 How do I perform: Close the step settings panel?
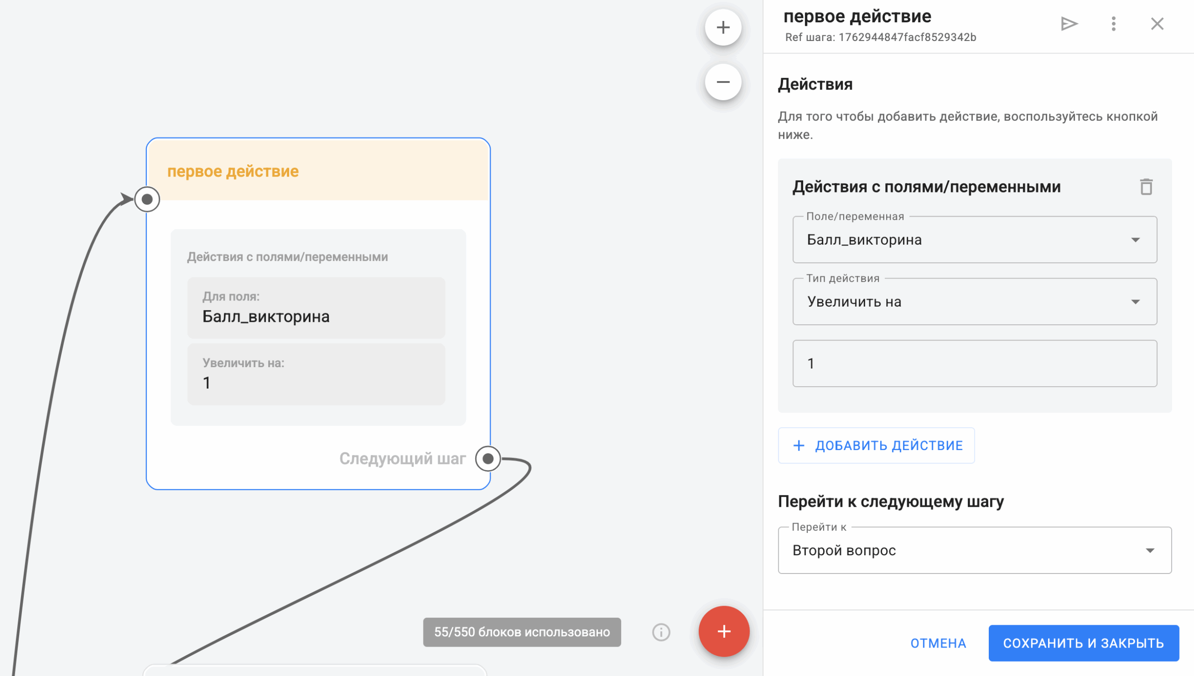click(1157, 24)
